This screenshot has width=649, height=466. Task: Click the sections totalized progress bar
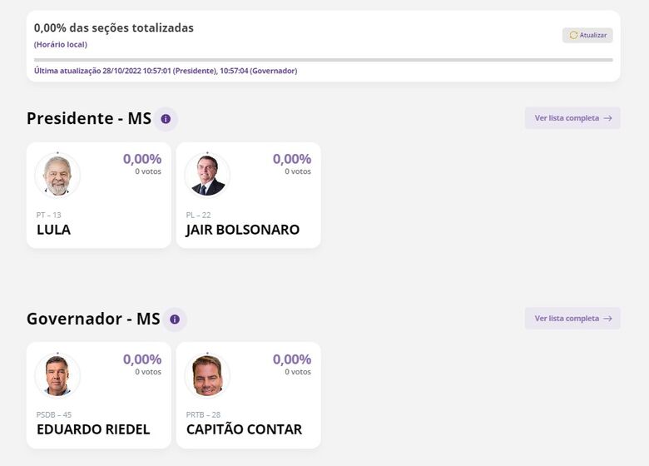[323, 60]
